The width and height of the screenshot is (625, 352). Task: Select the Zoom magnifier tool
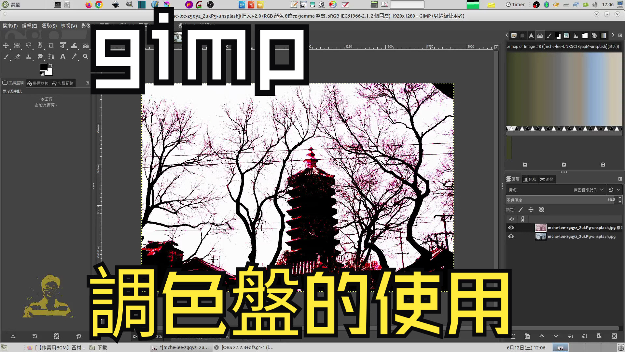click(x=86, y=57)
